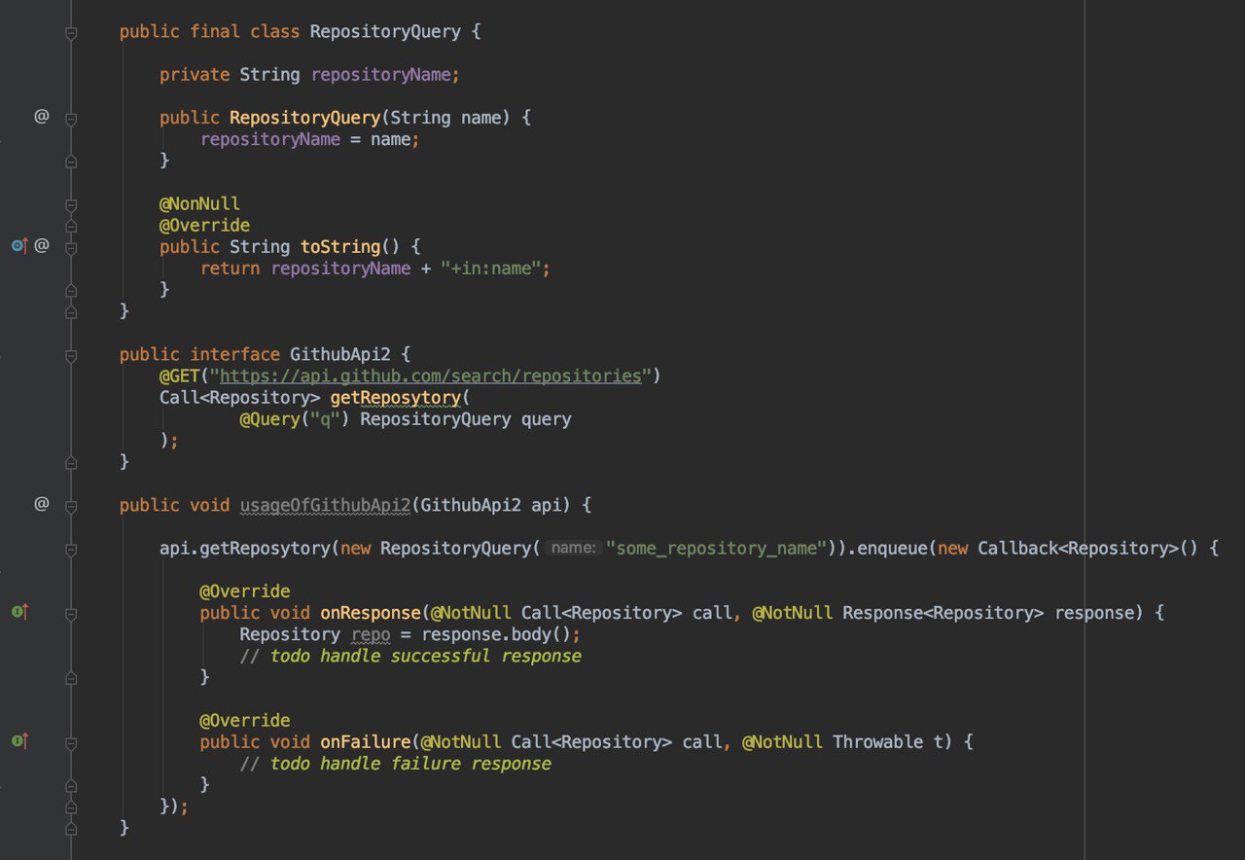Click fold end marker below the return repositoryName line
The width and height of the screenshot is (1245, 860).
tap(70, 291)
